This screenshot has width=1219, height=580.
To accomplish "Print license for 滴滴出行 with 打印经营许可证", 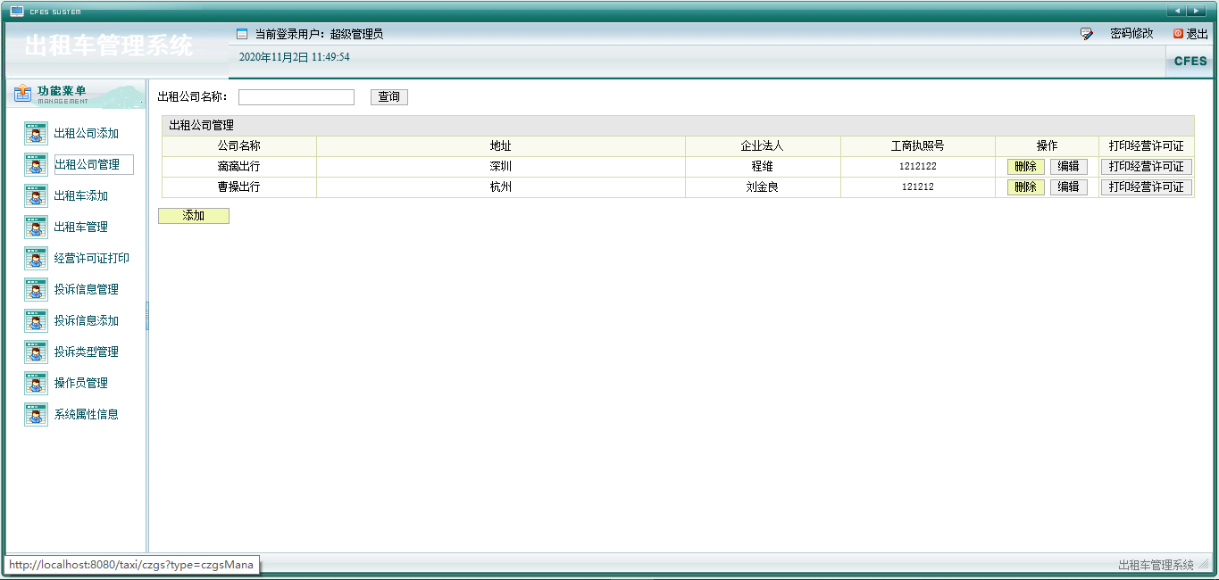I will [1147, 166].
